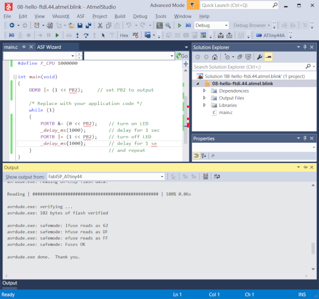The width and height of the screenshot is (319, 299).
Task: Toggle Word Wrap in the Output panel
Action: click(x=217, y=176)
